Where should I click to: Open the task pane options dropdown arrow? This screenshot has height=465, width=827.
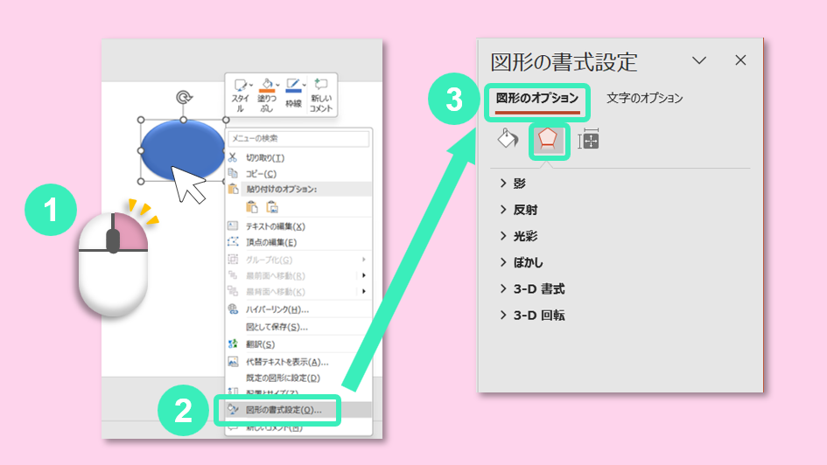pyautogui.click(x=698, y=60)
